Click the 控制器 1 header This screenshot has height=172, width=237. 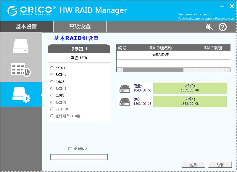pyautogui.click(x=79, y=49)
